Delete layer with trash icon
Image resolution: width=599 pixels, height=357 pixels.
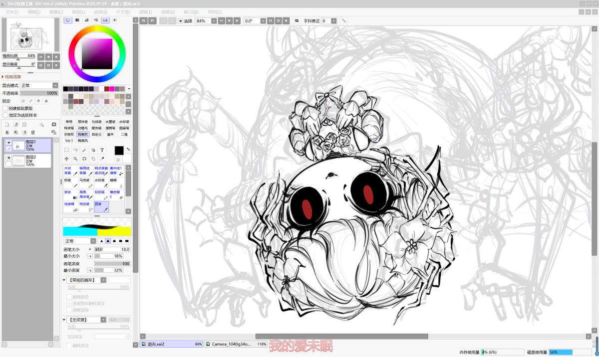point(33,132)
